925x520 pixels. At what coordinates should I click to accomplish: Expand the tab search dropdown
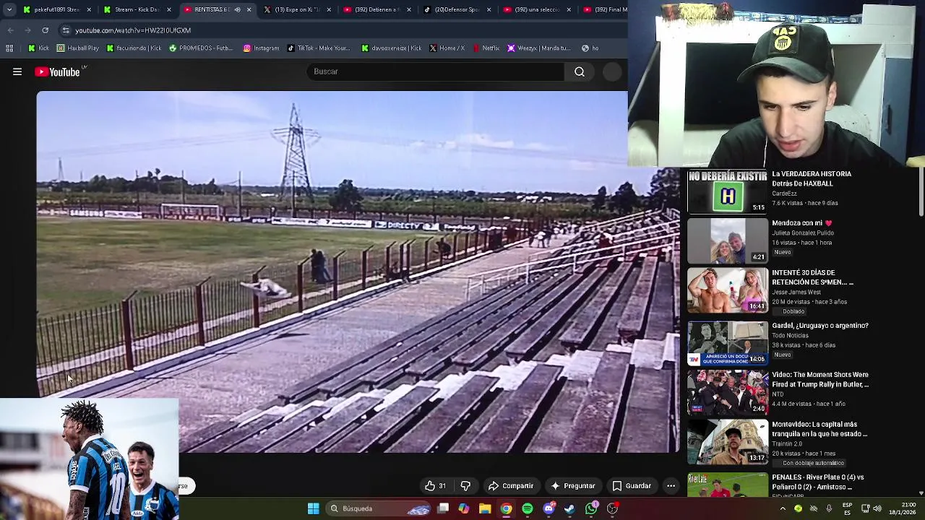pos(9,10)
